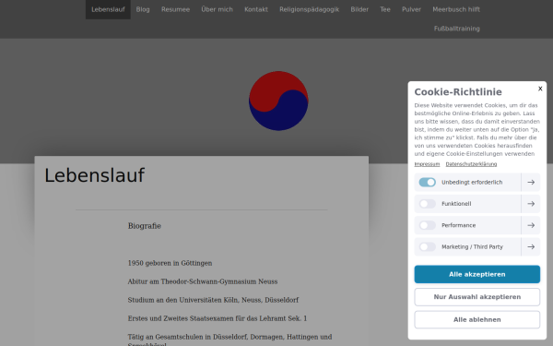The image size is (553, 346).
Task: Click the Unbedingt erforderlich label
Action: pos(472,182)
